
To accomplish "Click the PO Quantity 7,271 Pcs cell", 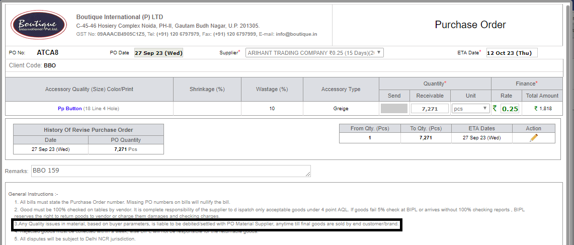I will pos(126,149).
